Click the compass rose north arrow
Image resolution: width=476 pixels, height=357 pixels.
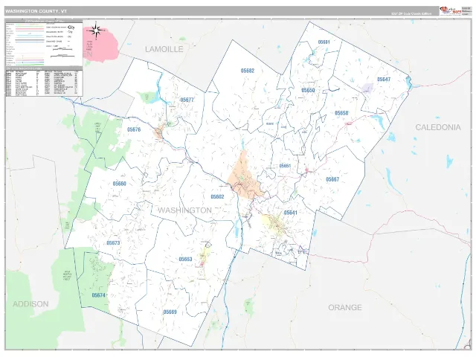[x=96, y=30]
